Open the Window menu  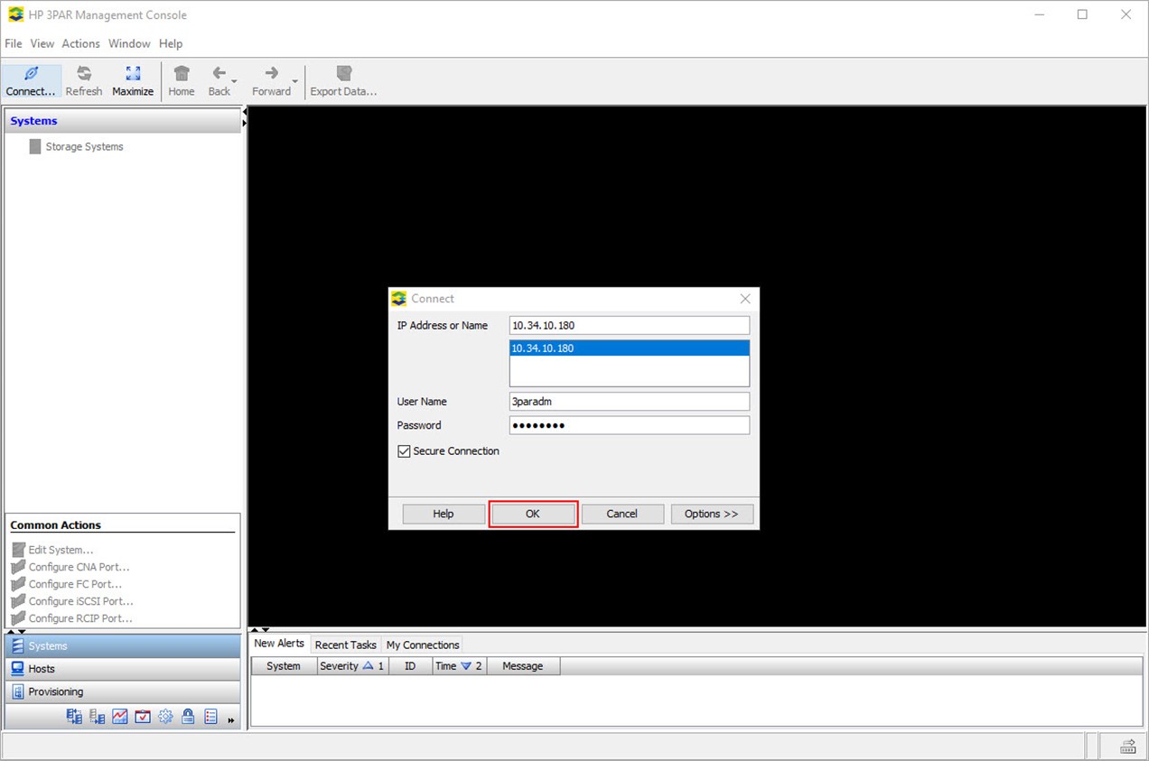pos(129,43)
